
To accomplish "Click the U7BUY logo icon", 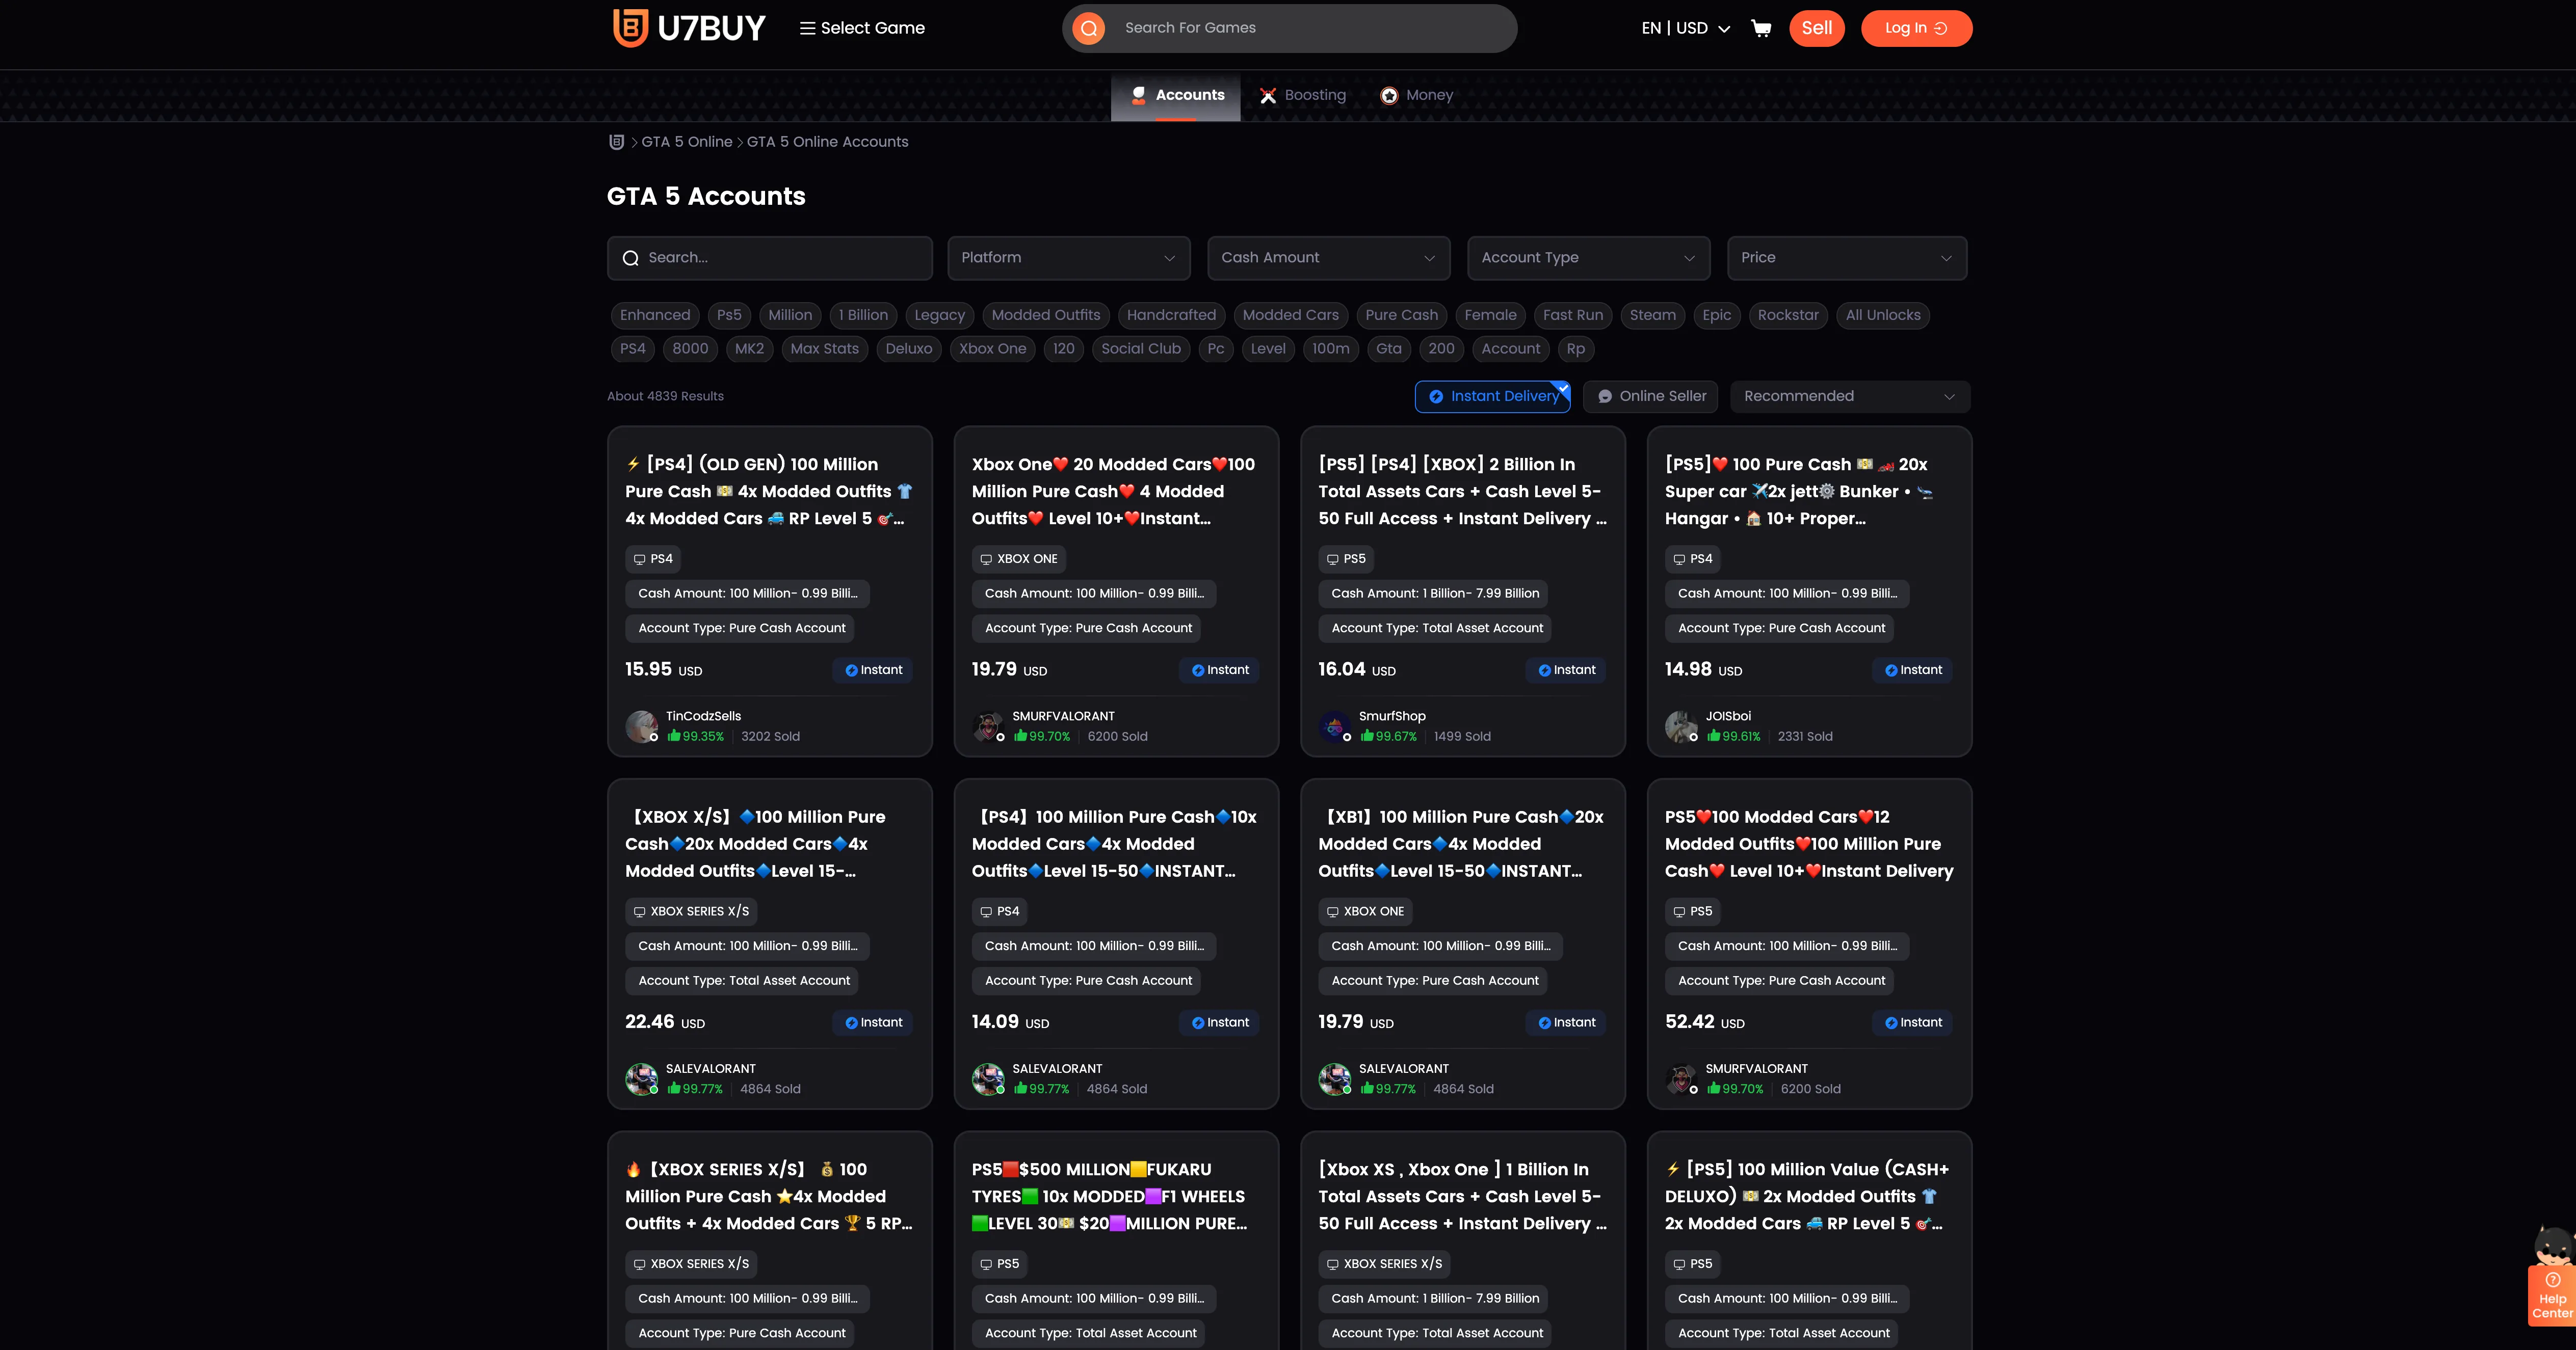I will [630, 28].
